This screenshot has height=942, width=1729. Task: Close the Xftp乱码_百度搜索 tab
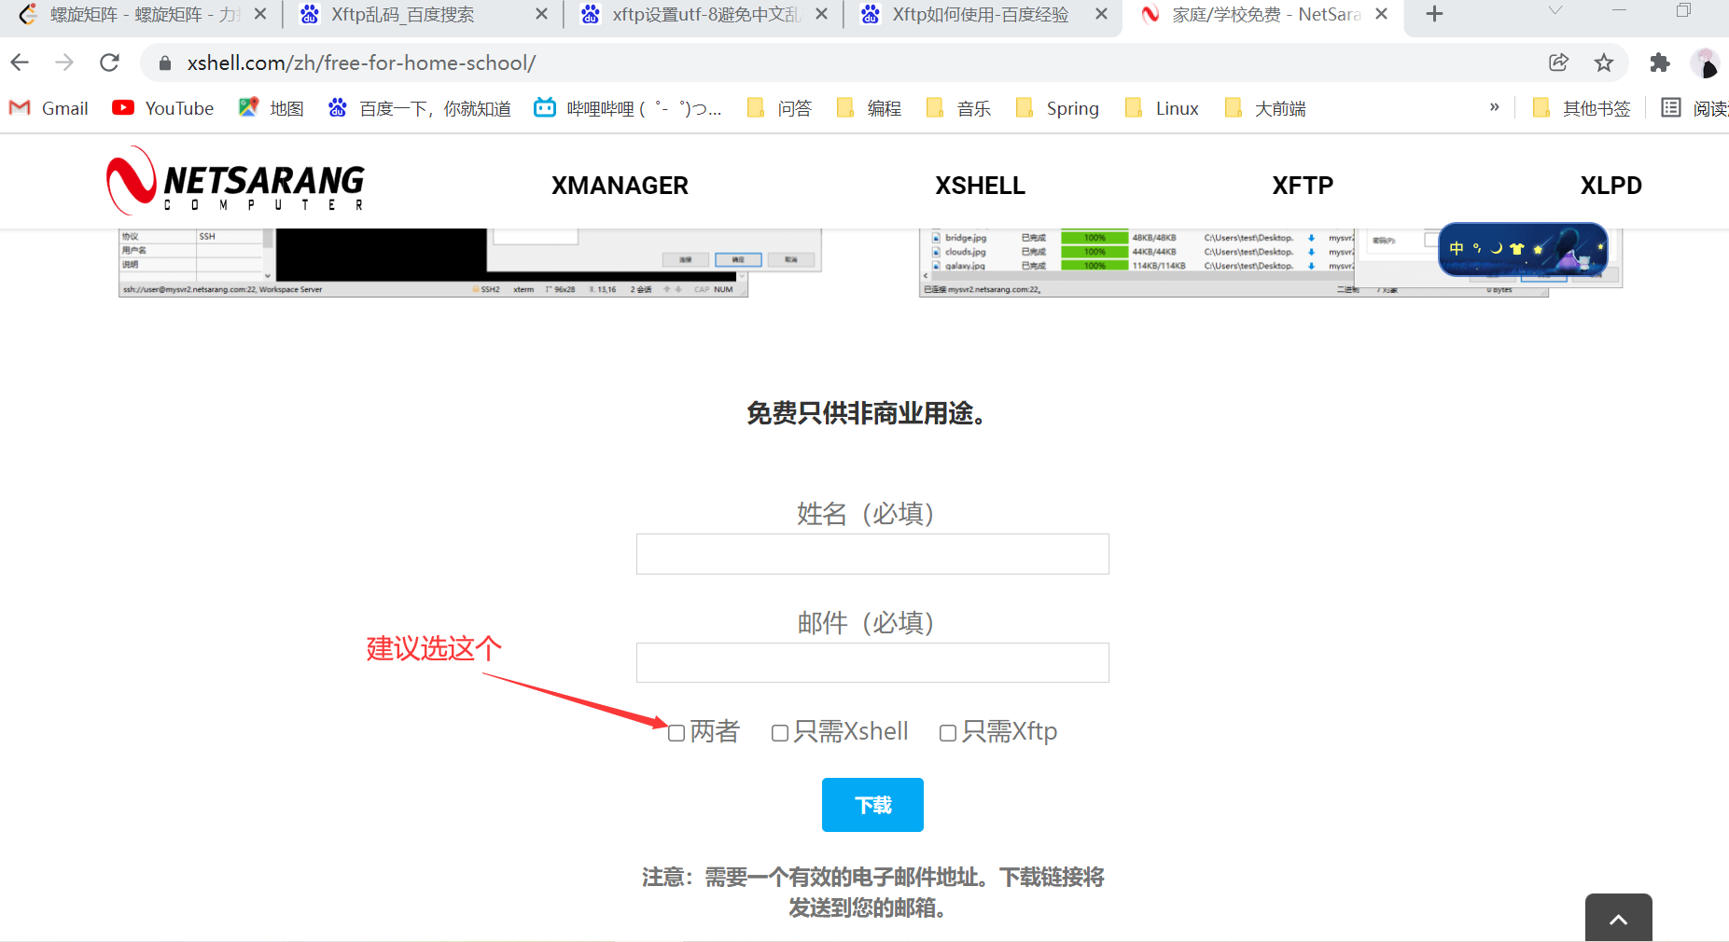[x=541, y=14]
